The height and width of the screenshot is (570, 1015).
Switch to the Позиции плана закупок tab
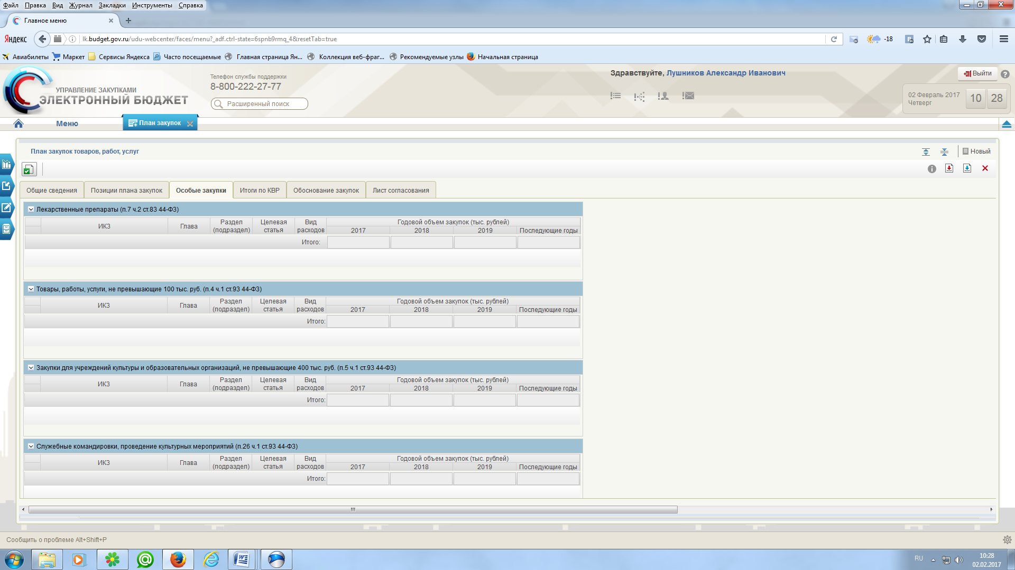pos(126,191)
